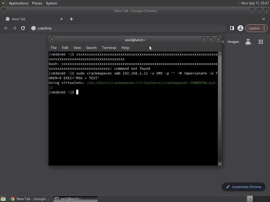Click the Chrome window menu button

tap(4, 10)
